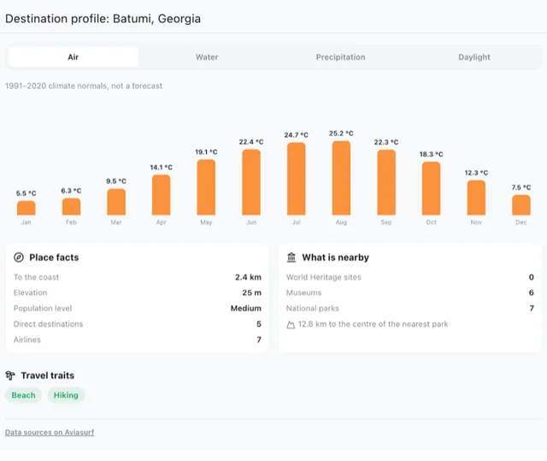This screenshot has width=547, height=461.
Task: Click the 25.2 °C label above August
Action: [341, 133]
